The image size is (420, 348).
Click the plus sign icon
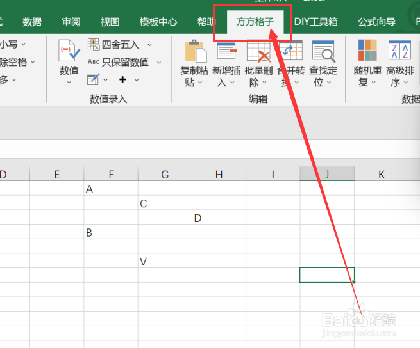point(122,79)
